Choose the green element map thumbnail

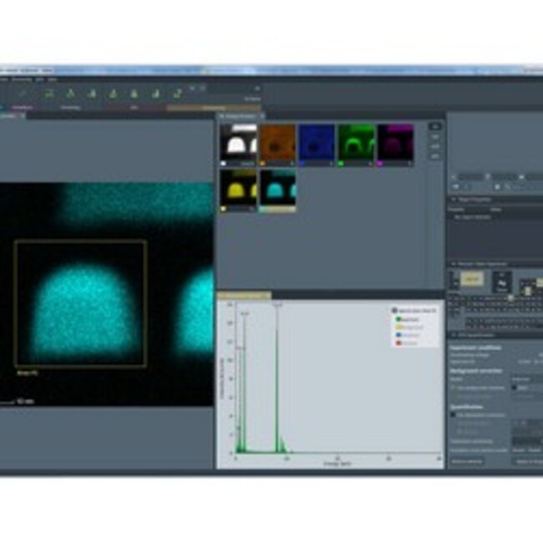356,142
